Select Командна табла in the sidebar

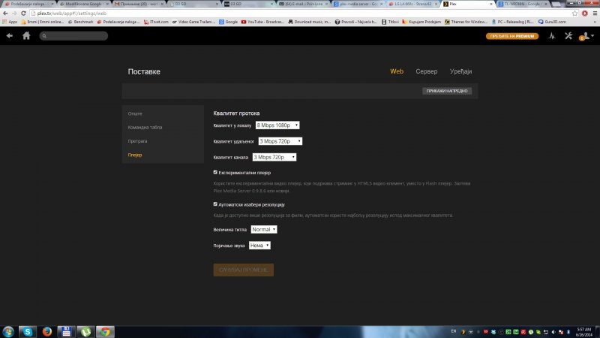(145, 127)
